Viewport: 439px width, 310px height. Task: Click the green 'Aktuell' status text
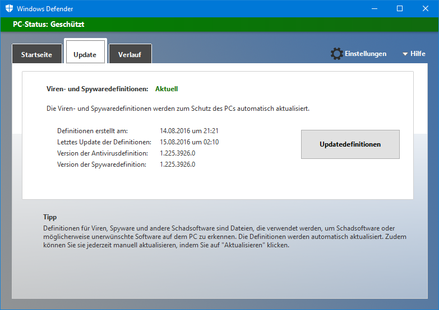[167, 89]
